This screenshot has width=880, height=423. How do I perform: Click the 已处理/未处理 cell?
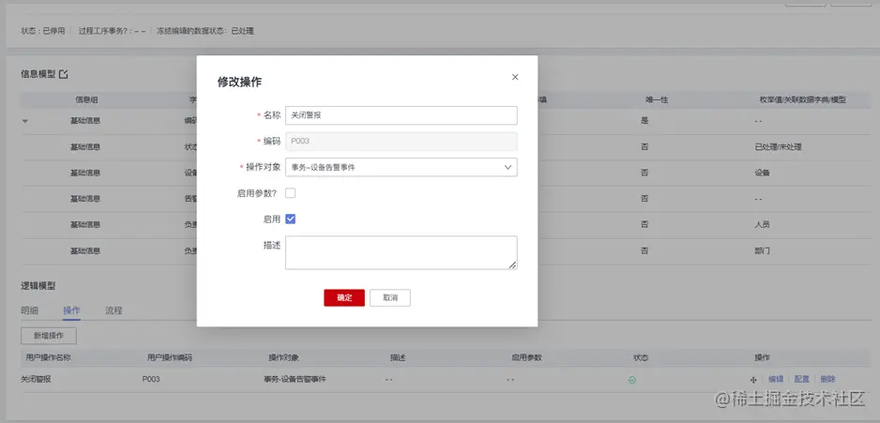tap(779, 147)
